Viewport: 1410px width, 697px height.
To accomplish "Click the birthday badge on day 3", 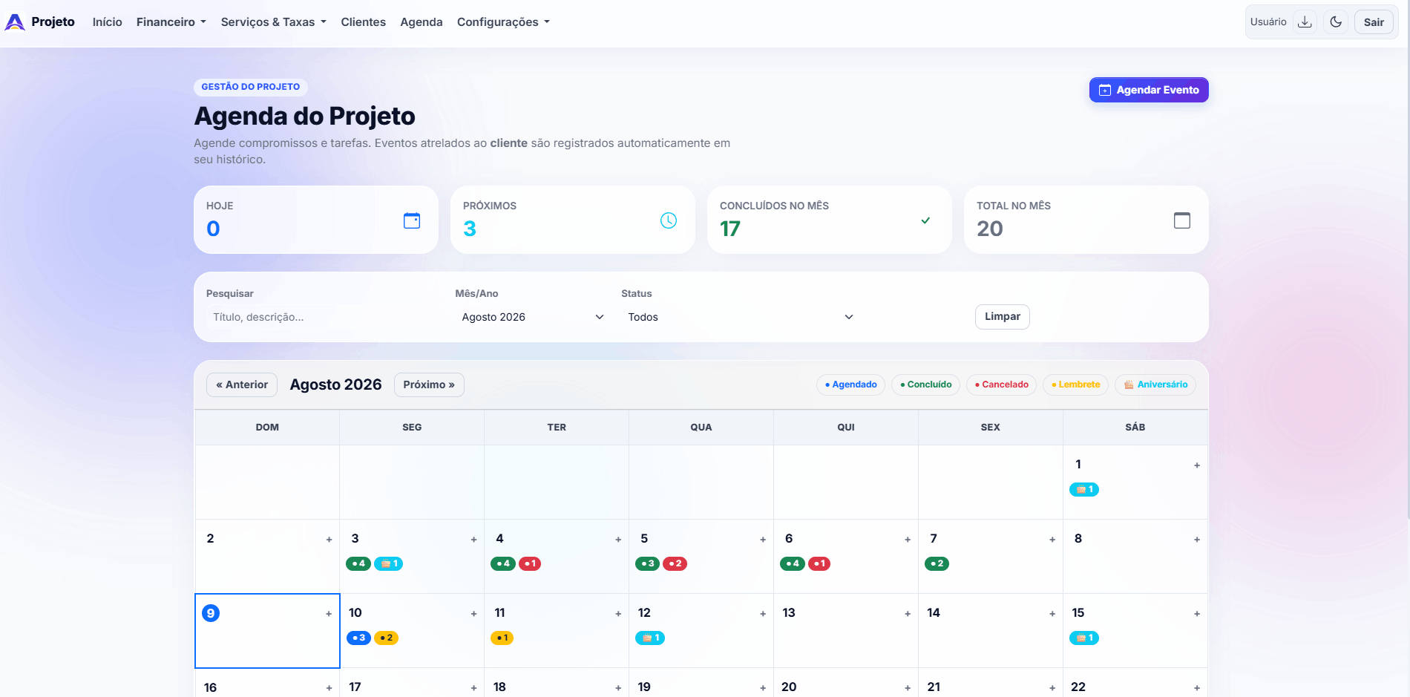I will click(389, 563).
